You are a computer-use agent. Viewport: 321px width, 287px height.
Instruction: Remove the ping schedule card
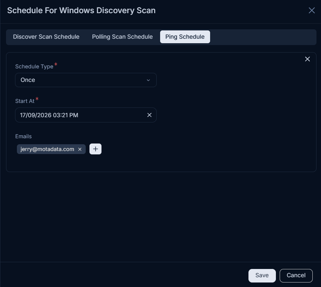pos(307,59)
